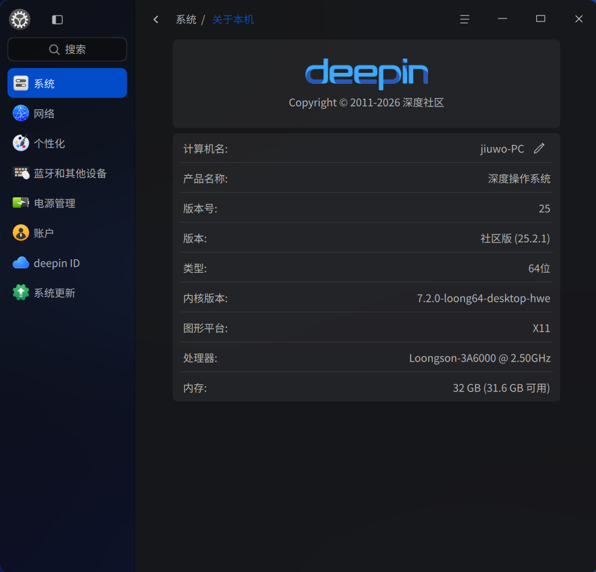Click the 电源管理 battery icon
Viewport: 596px width, 572px height.
[21, 203]
